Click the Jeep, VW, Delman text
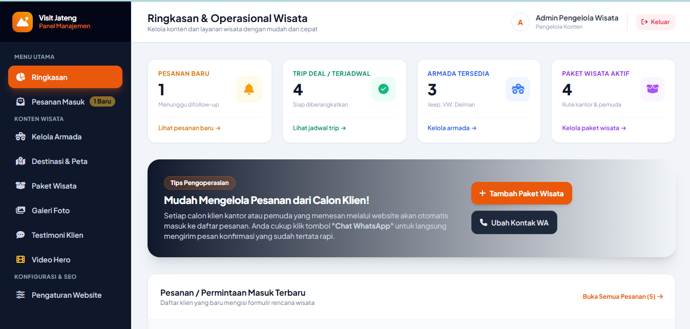This screenshot has width=690, height=329. (451, 105)
